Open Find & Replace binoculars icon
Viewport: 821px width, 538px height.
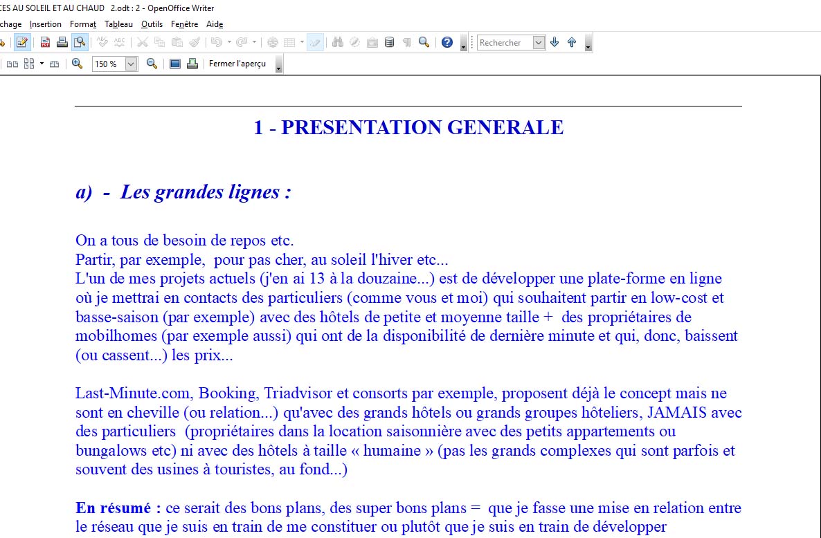click(338, 42)
